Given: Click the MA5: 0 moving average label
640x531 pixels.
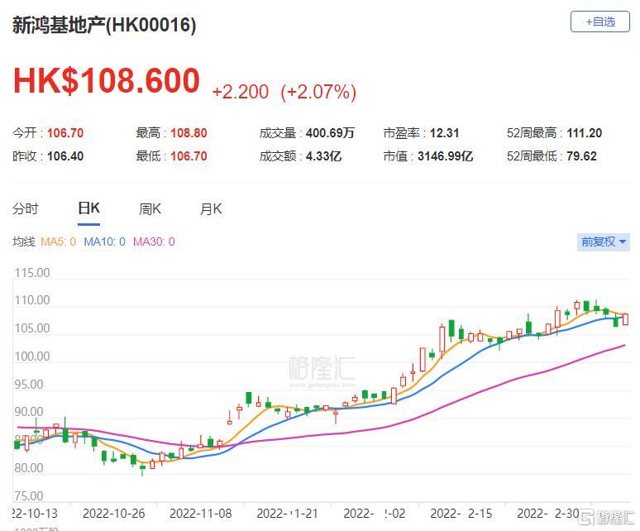Looking at the screenshot, I should [x=59, y=242].
